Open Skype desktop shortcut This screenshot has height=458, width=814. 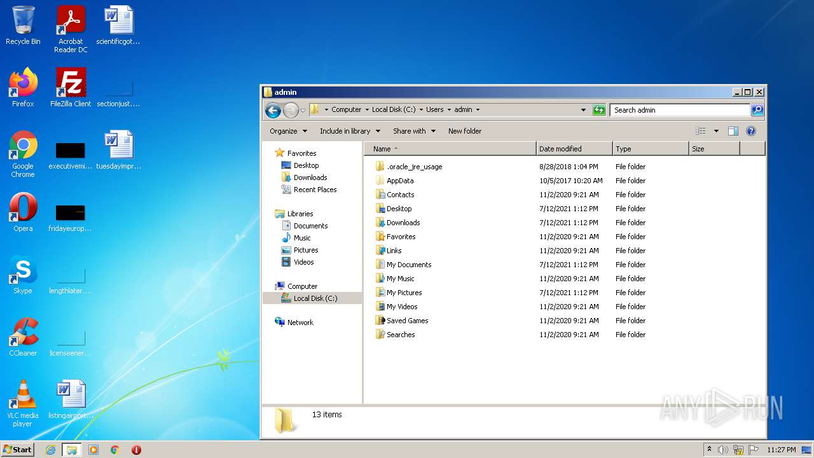[x=23, y=275]
